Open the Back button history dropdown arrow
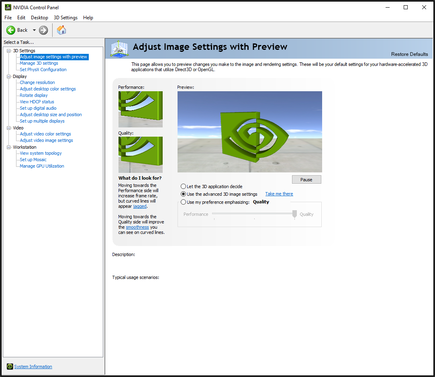 click(x=34, y=30)
